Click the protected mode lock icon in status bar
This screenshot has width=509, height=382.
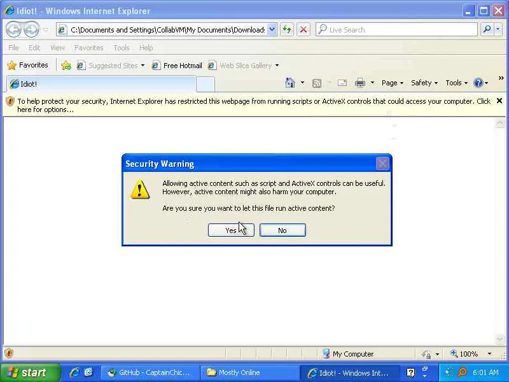(x=426, y=354)
